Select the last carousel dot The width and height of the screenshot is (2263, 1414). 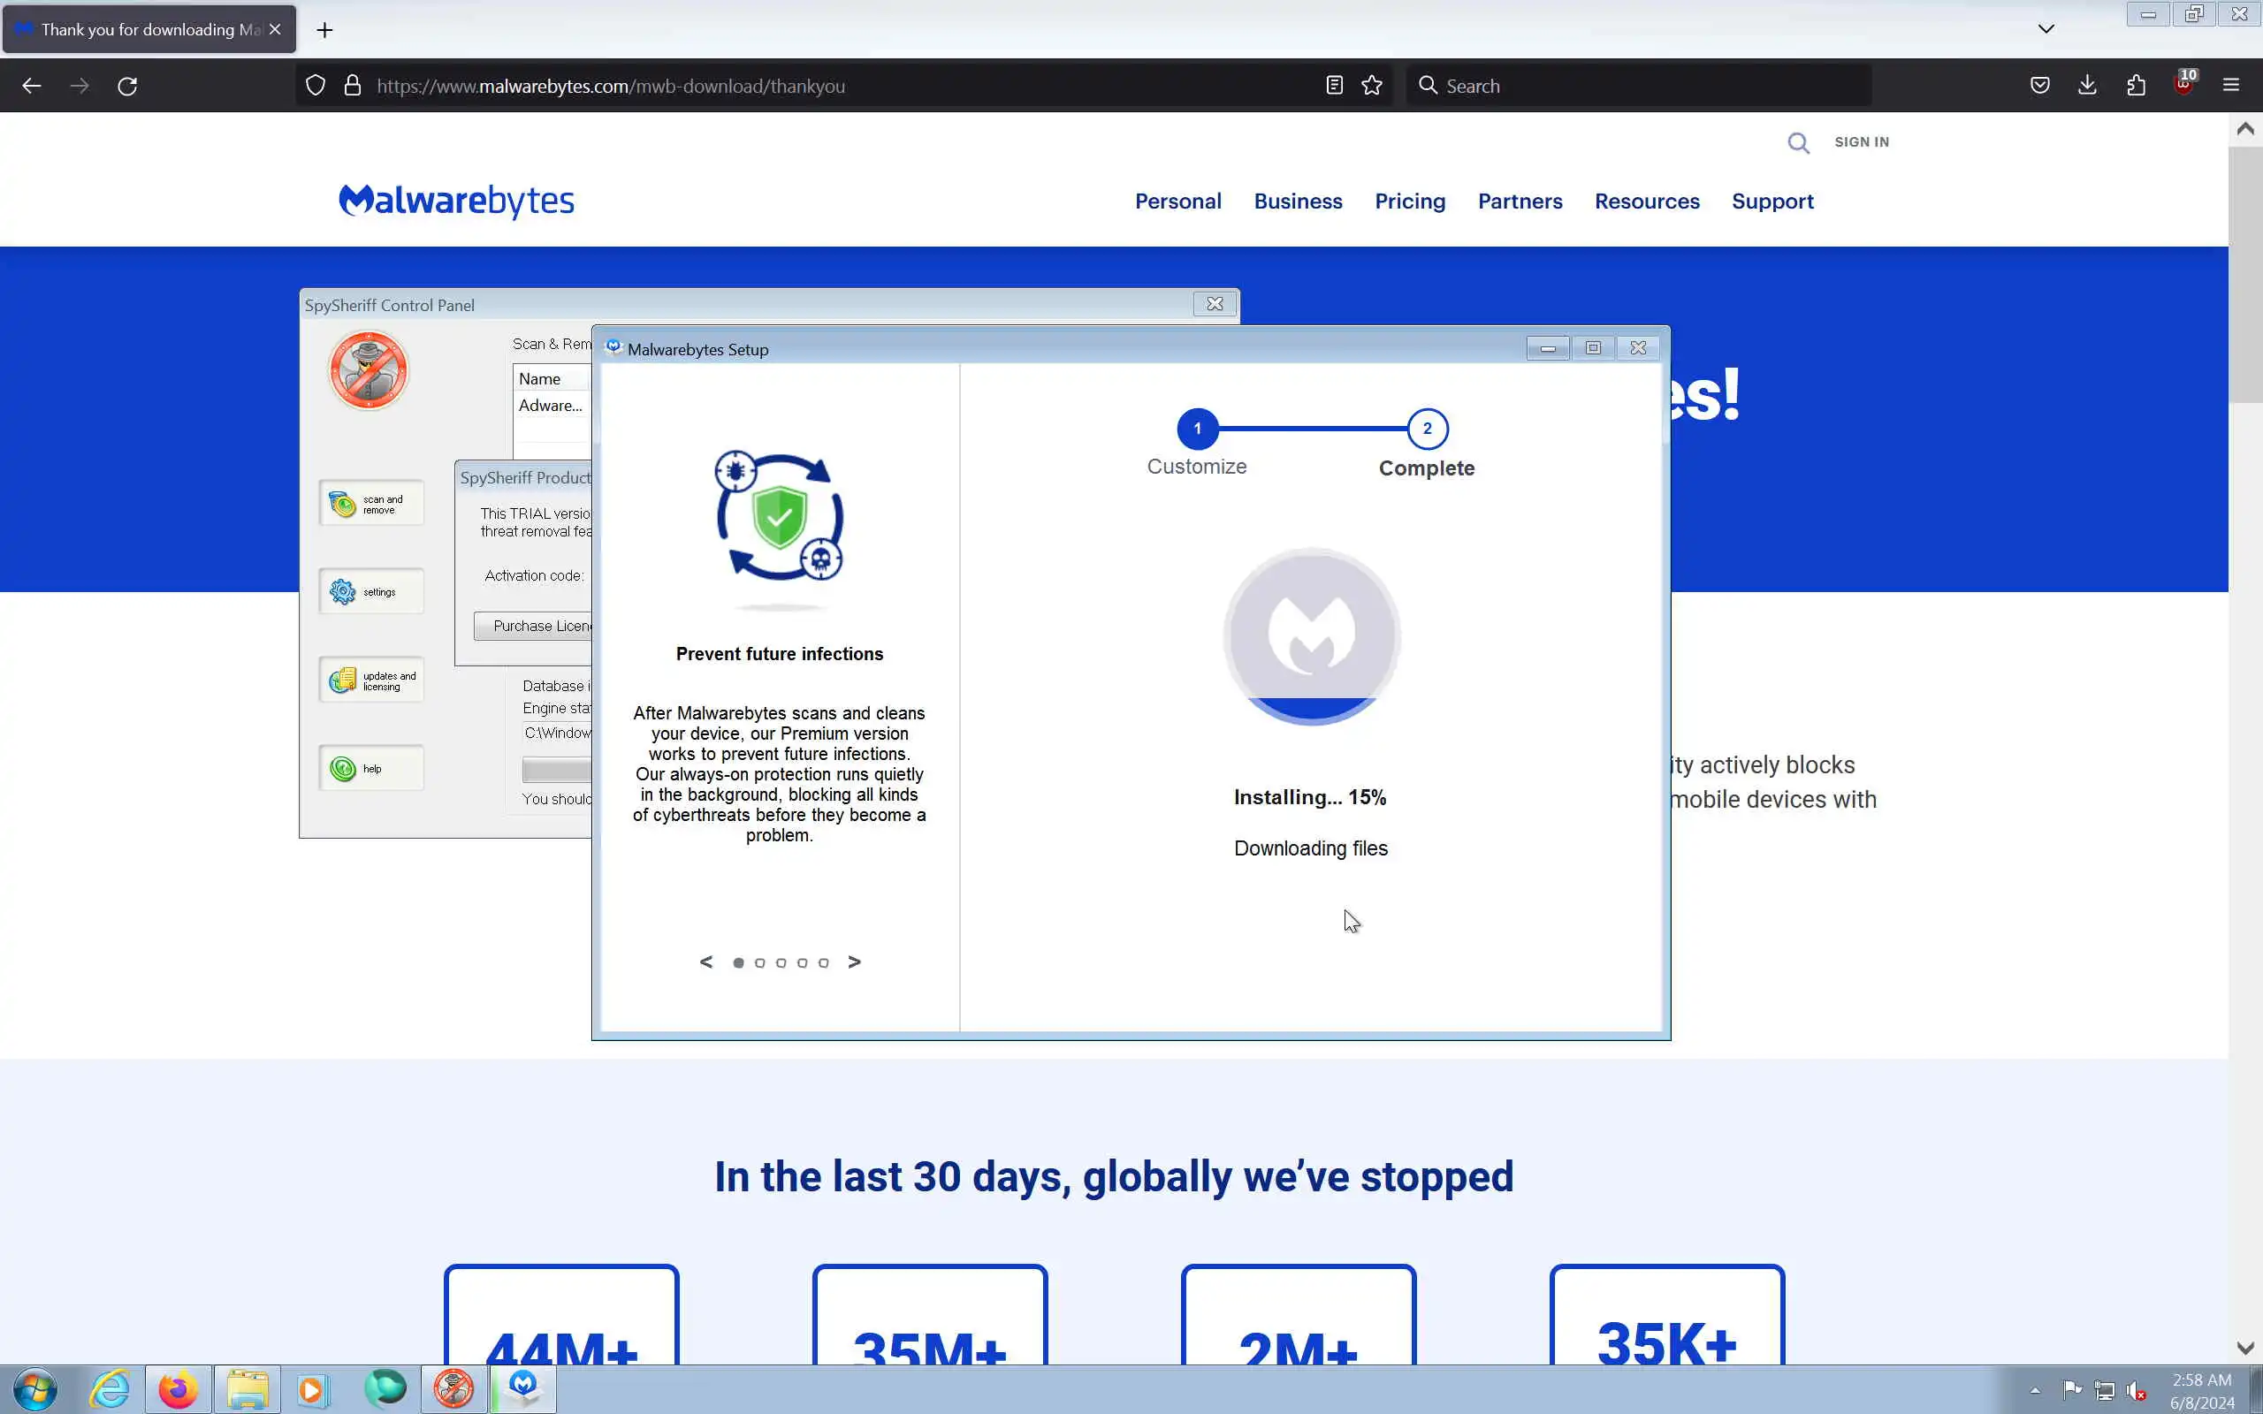[823, 962]
